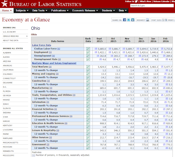Open the Home dropdown menu

pos(7,10)
